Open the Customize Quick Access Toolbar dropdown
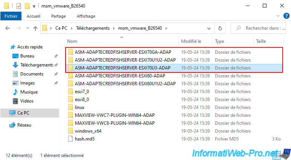Image resolution: width=291 pixels, height=160 pixels. click(34, 6)
